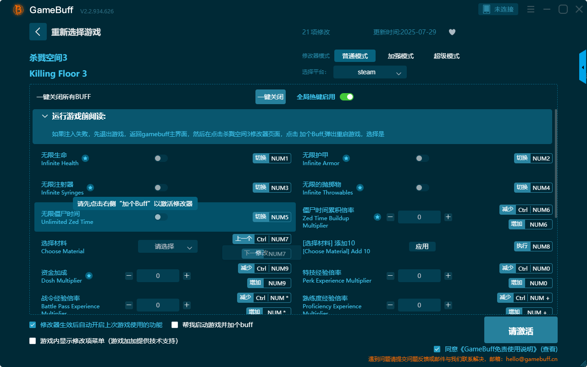
Task: Switch to 超级模式 modifier mode
Action: 446,56
